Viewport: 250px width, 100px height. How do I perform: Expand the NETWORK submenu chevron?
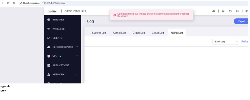tap(77, 74)
